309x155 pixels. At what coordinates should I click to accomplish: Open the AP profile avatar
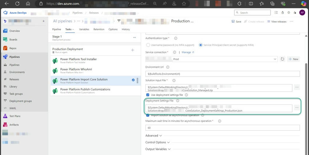302,13
